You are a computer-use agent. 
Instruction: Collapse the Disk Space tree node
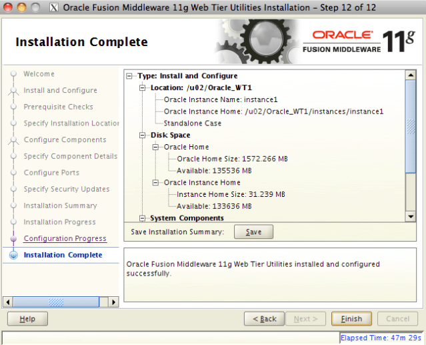click(142, 135)
